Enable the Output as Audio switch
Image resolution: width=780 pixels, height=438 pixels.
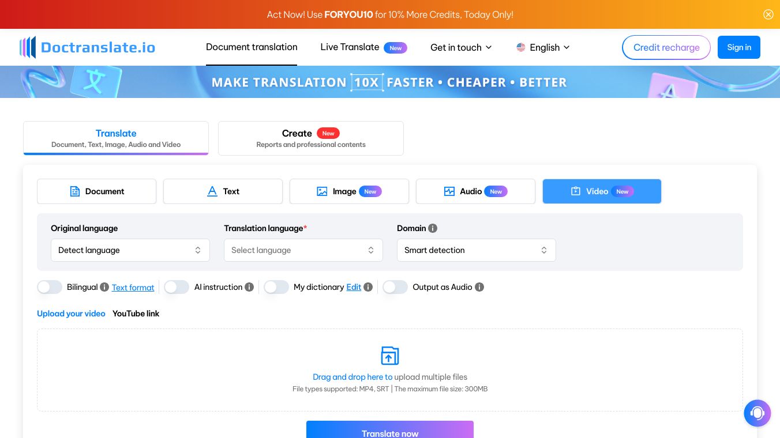point(395,287)
